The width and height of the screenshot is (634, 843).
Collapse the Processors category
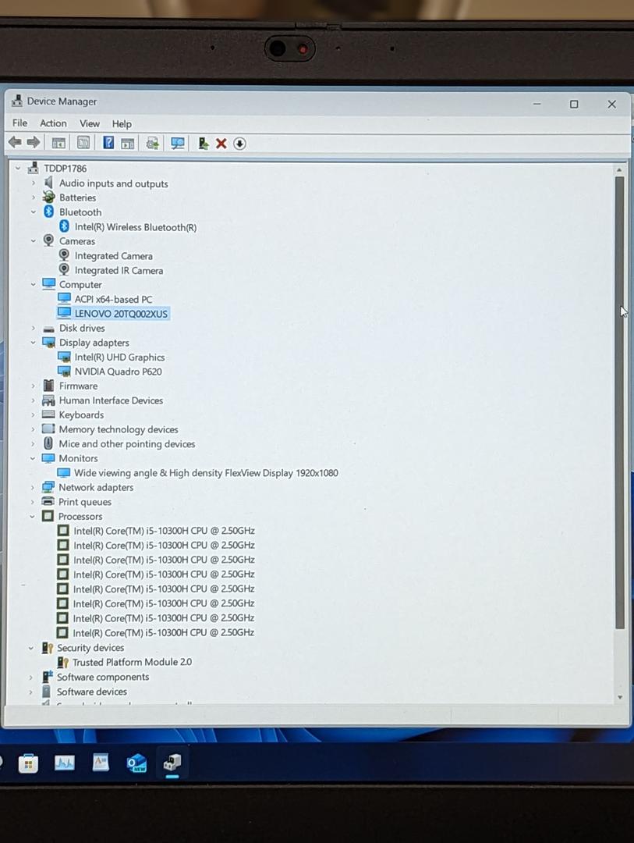(x=32, y=516)
